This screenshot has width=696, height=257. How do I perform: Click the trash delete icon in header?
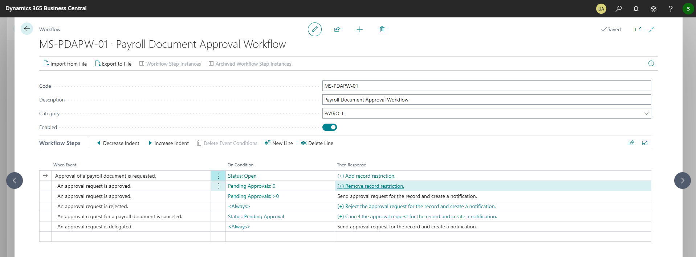[382, 29]
